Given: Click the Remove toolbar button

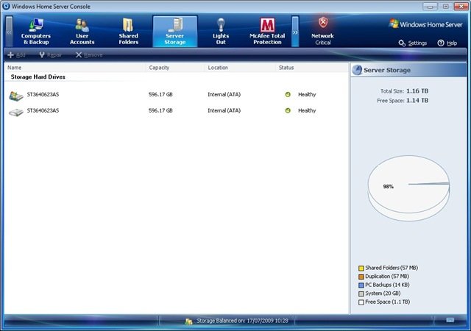Looking at the screenshot, I should [89, 55].
